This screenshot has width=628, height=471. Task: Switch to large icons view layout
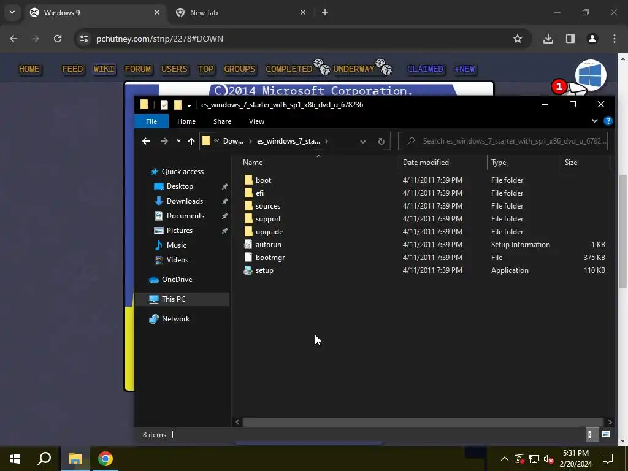pyautogui.click(x=605, y=434)
